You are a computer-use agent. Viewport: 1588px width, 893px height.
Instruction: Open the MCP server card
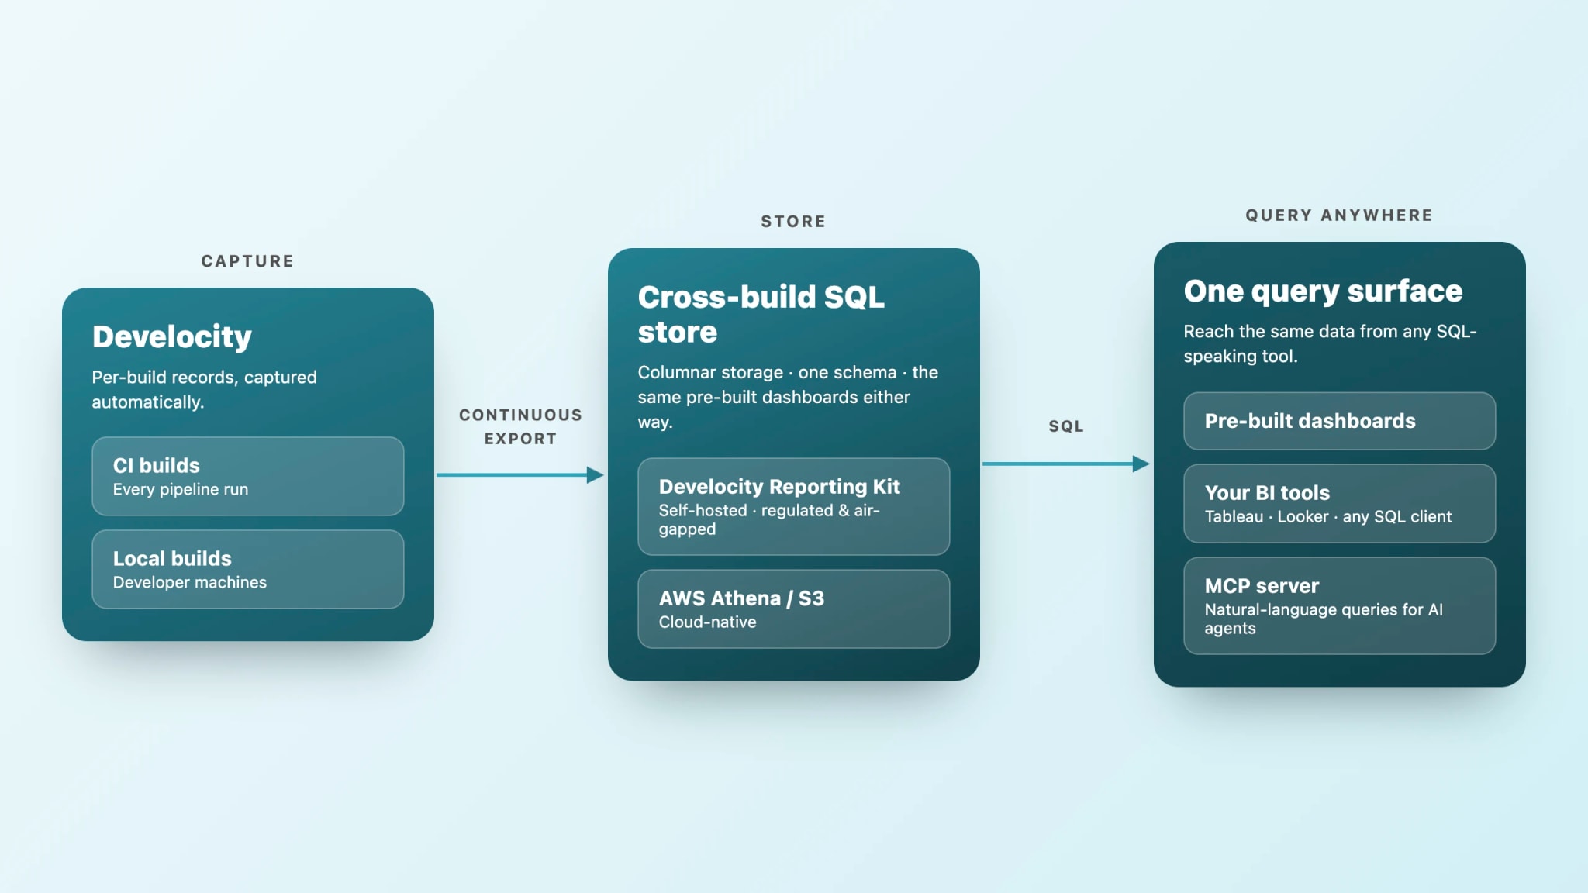pyautogui.click(x=1340, y=605)
